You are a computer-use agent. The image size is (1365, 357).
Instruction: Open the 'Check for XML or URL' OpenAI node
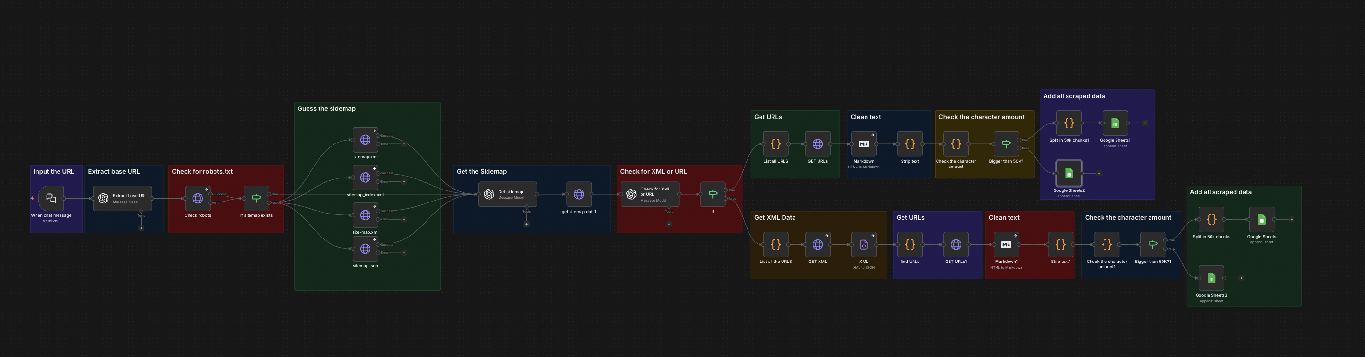coord(650,194)
